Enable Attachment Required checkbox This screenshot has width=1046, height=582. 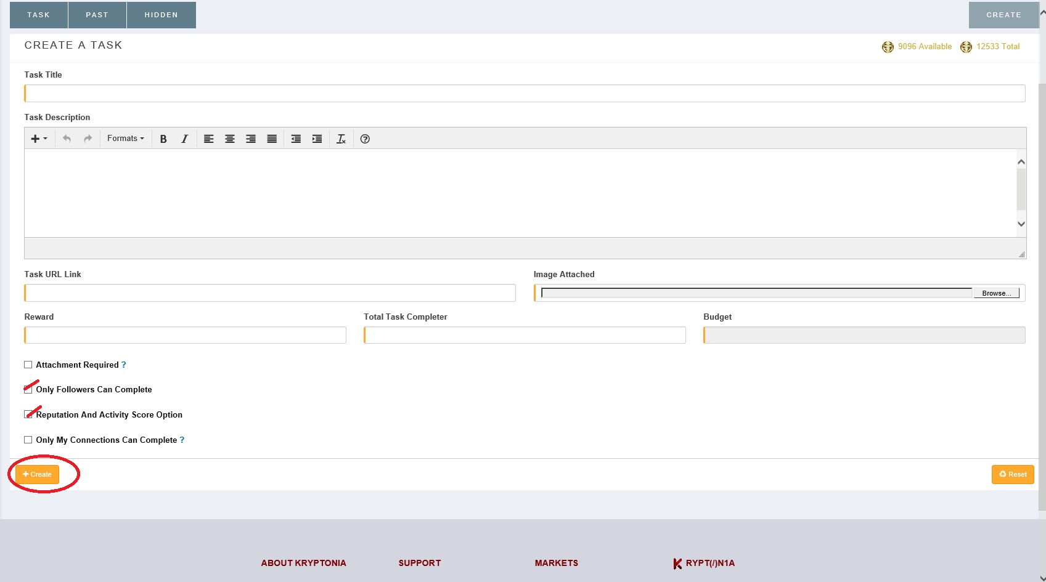[28, 365]
